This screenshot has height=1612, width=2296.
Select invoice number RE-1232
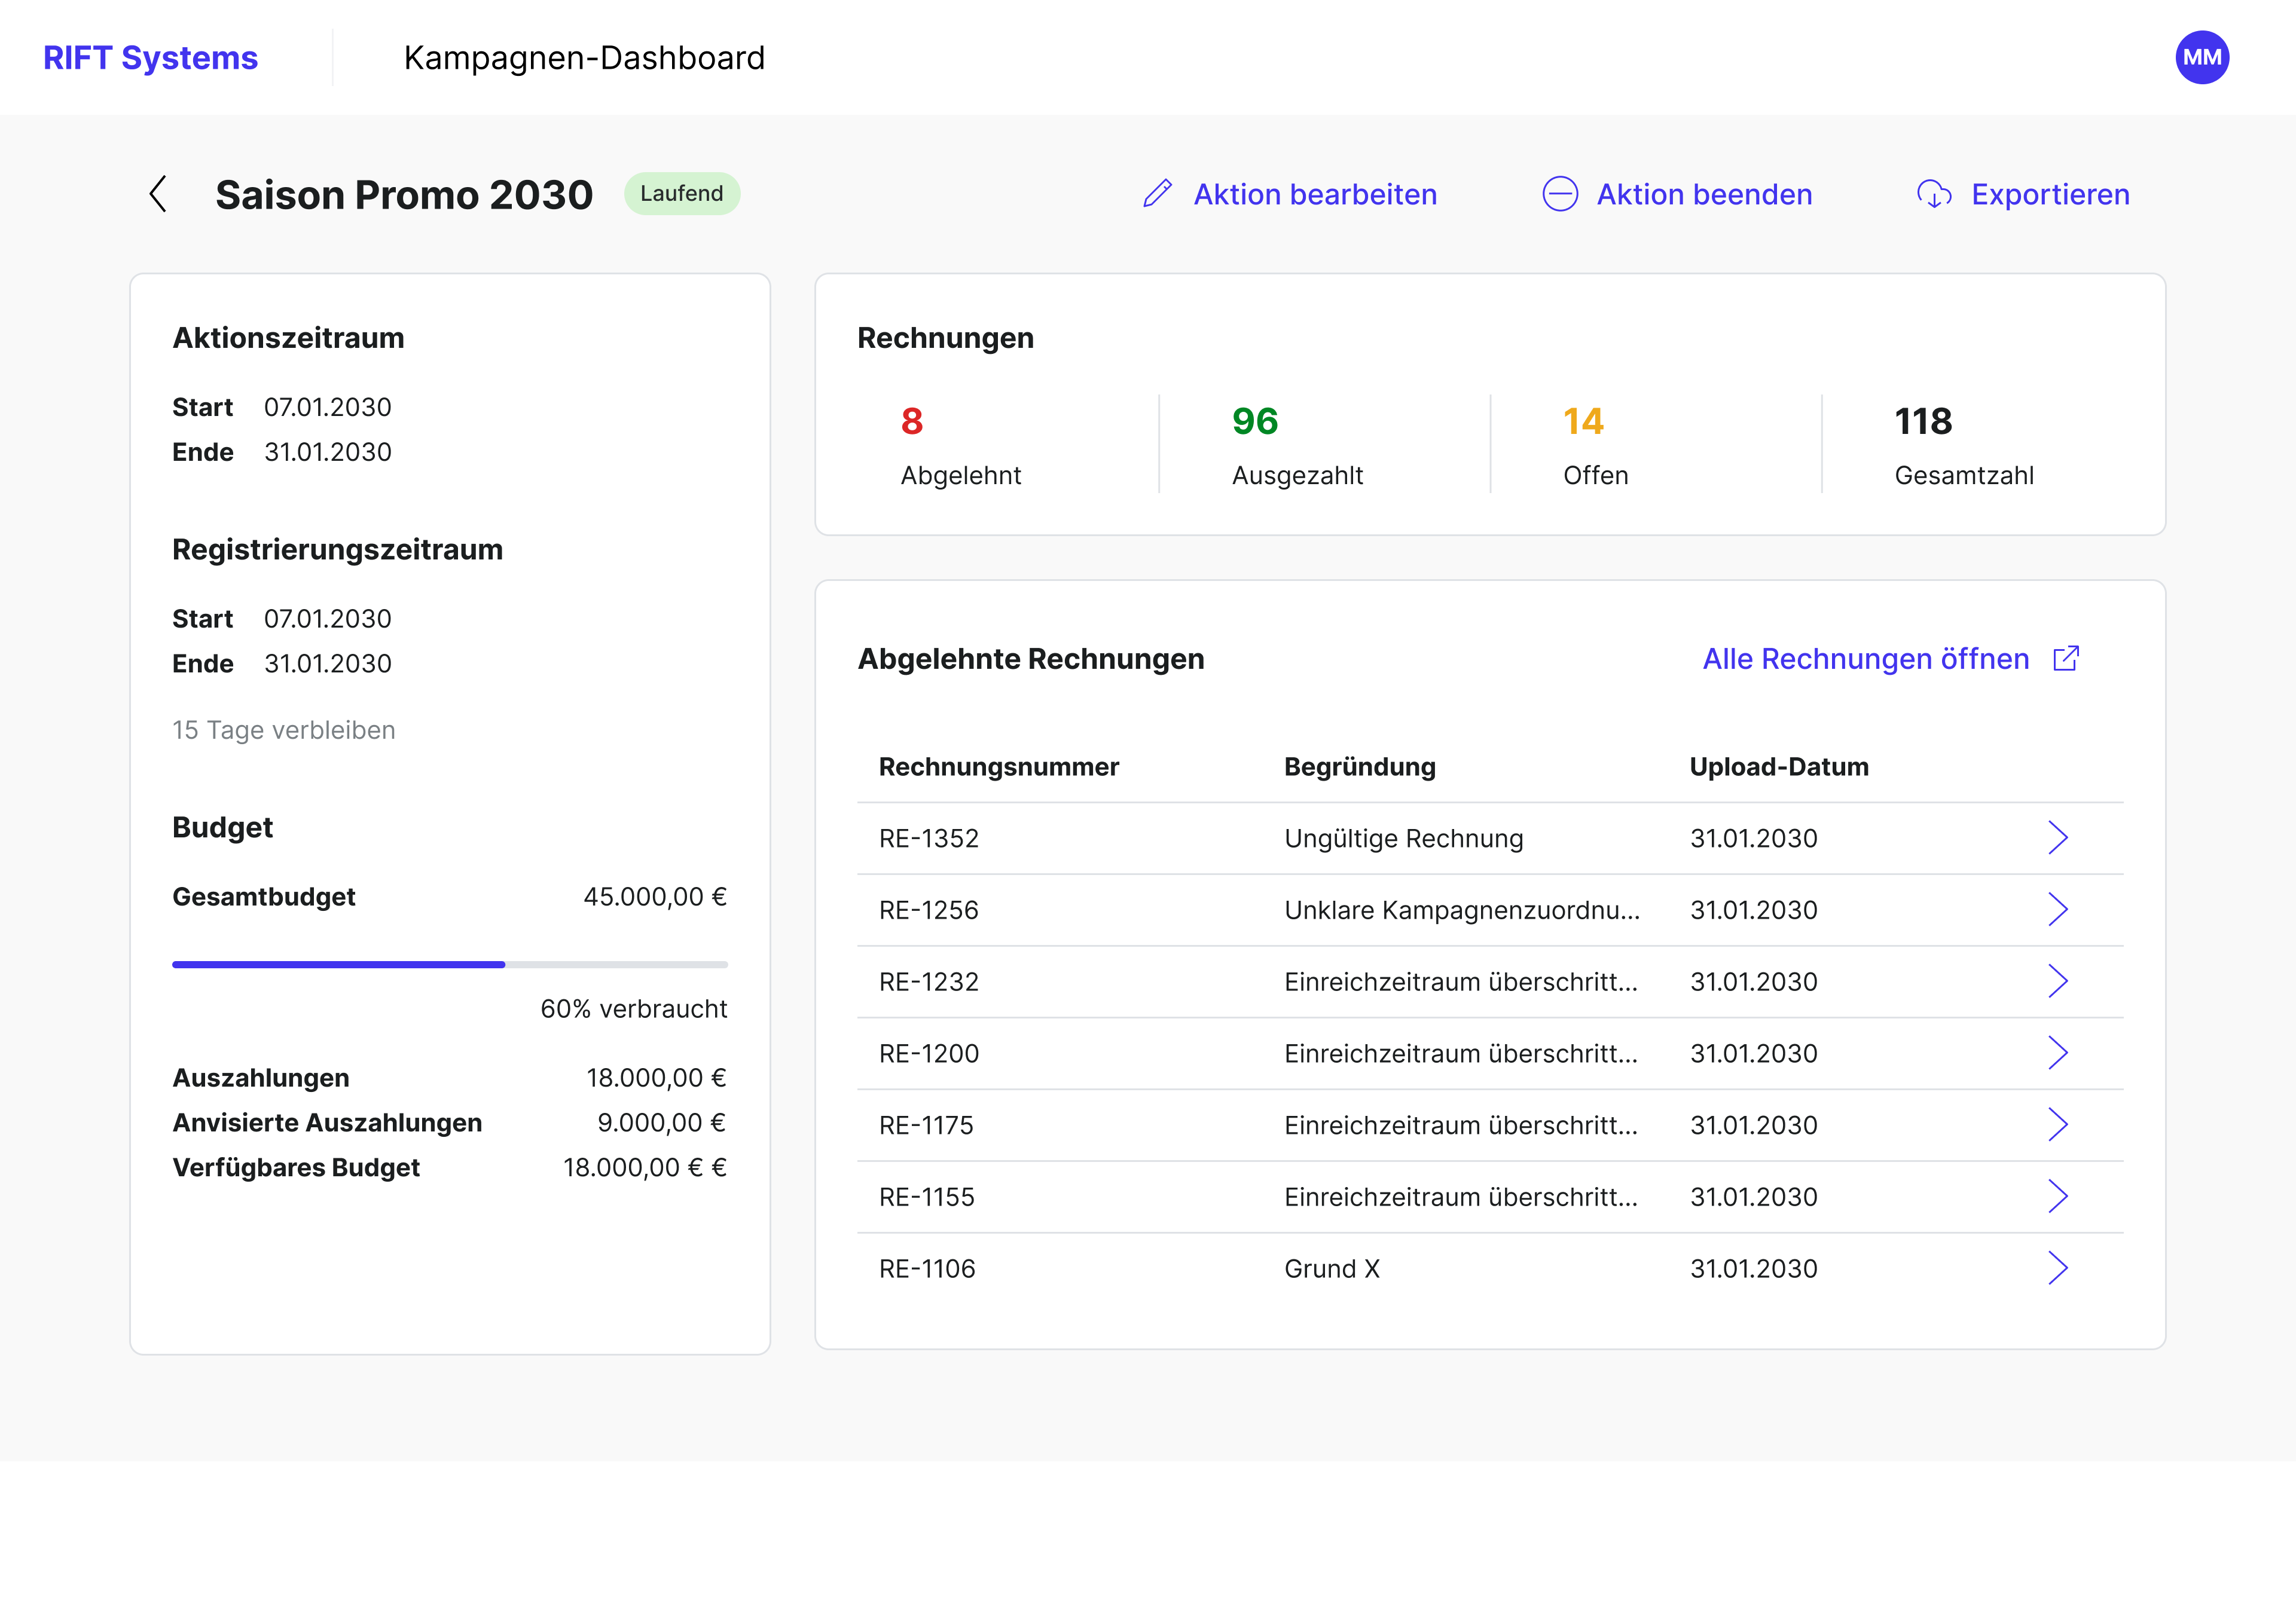(928, 981)
